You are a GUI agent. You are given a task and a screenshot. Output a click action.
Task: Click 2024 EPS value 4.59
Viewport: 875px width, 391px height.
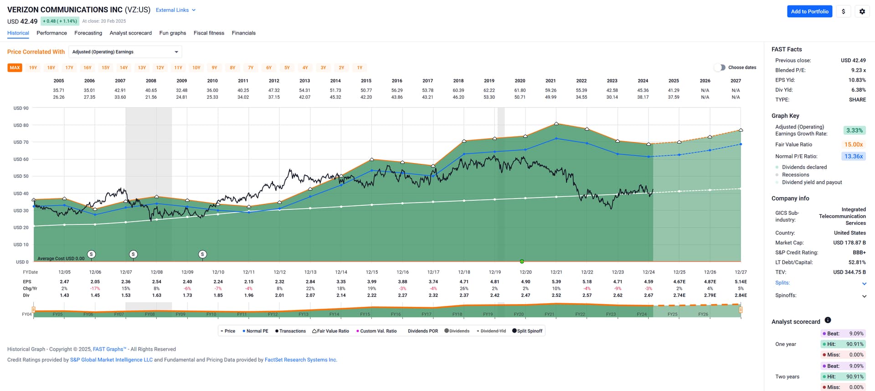click(649, 282)
